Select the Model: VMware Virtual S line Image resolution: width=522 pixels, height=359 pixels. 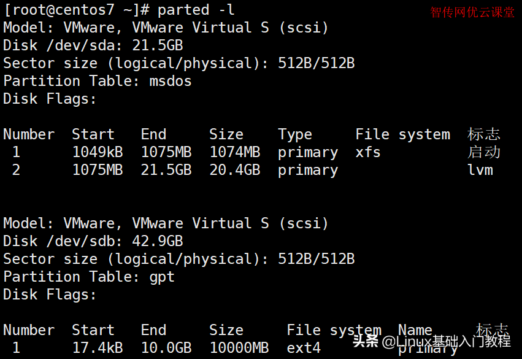[x=166, y=27]
